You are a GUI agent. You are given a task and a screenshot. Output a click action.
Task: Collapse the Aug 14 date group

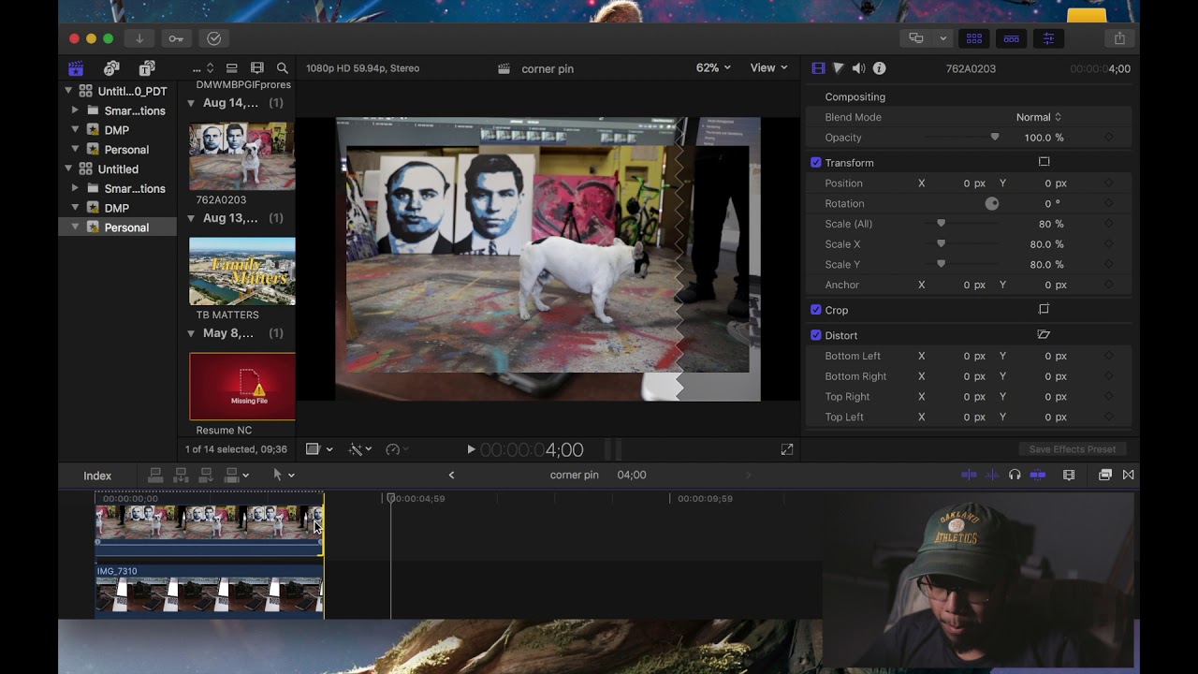click(x=191, y=103)
